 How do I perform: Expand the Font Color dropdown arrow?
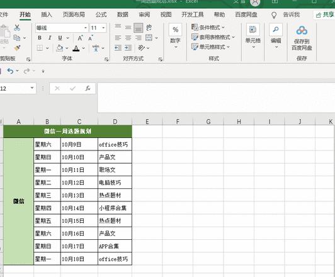pyautogui.click(x=84, y=48)
